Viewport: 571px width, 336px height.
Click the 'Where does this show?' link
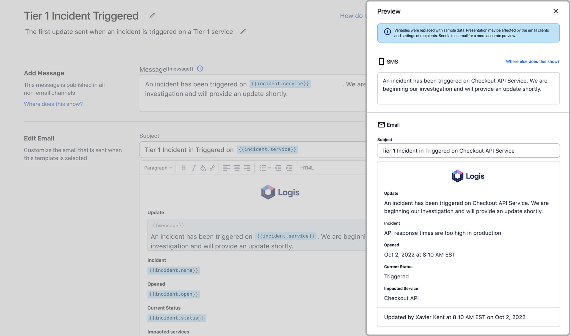coord(53,104)
